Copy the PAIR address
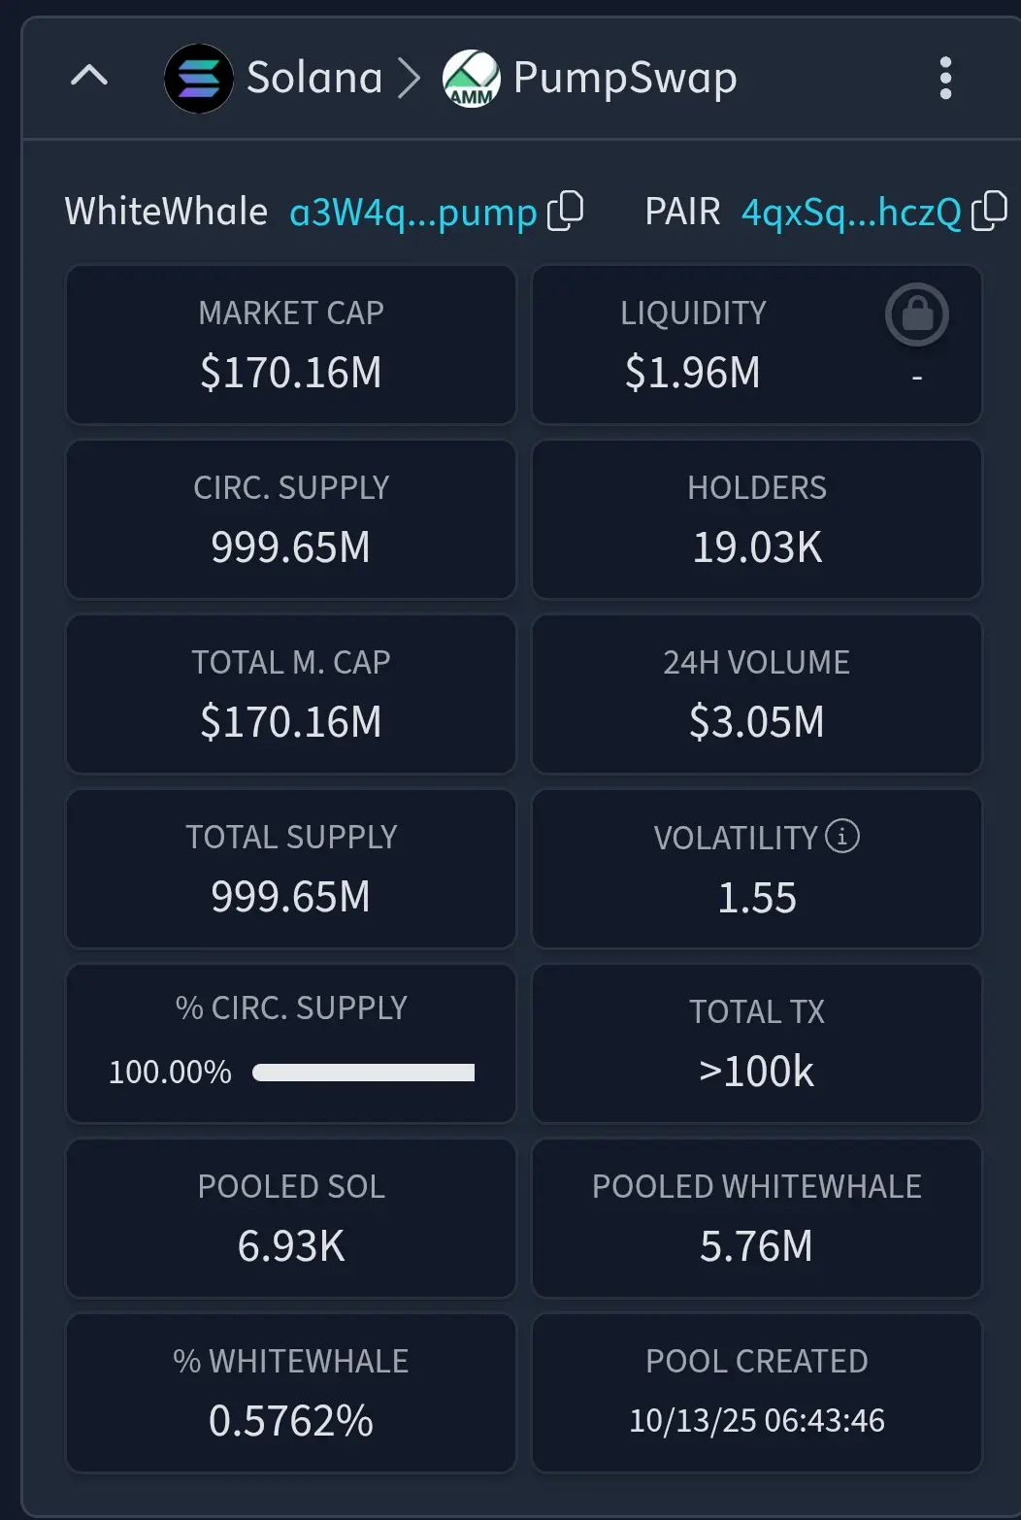Screen dimensions: 1021x1520 pyautogui.click(x=989, y=211)
